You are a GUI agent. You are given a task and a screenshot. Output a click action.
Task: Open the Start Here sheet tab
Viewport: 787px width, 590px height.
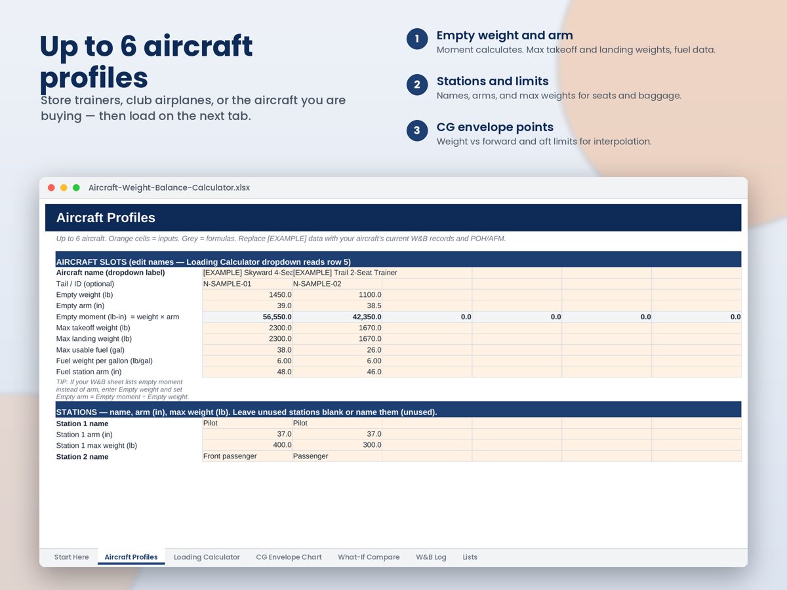pos(71,557)
